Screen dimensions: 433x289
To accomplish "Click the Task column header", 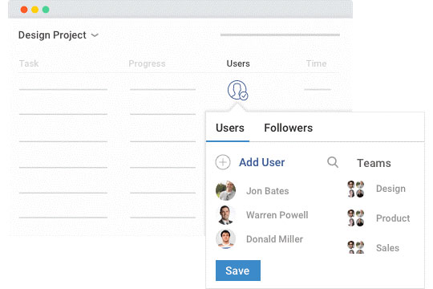I will 29,63.
